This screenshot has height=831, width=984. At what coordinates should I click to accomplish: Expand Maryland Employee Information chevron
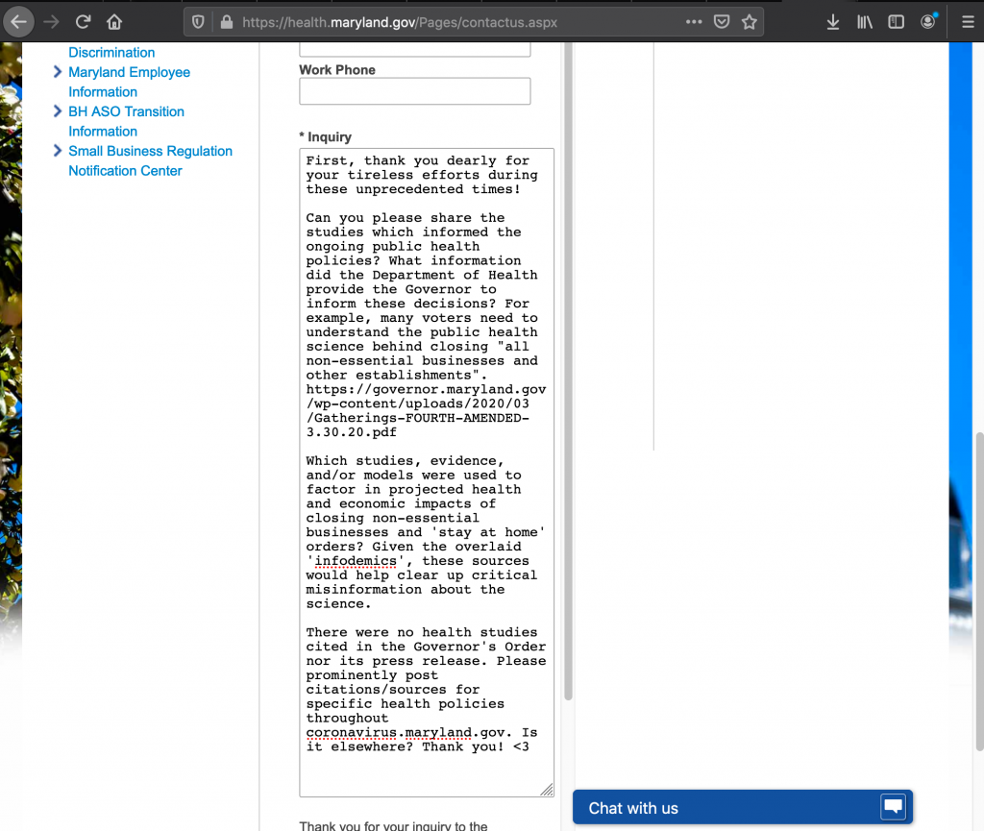[57, 72]
